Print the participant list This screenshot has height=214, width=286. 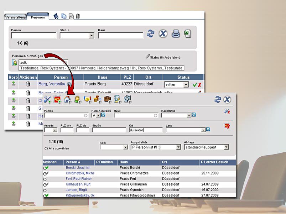click(x=176, y=34)
